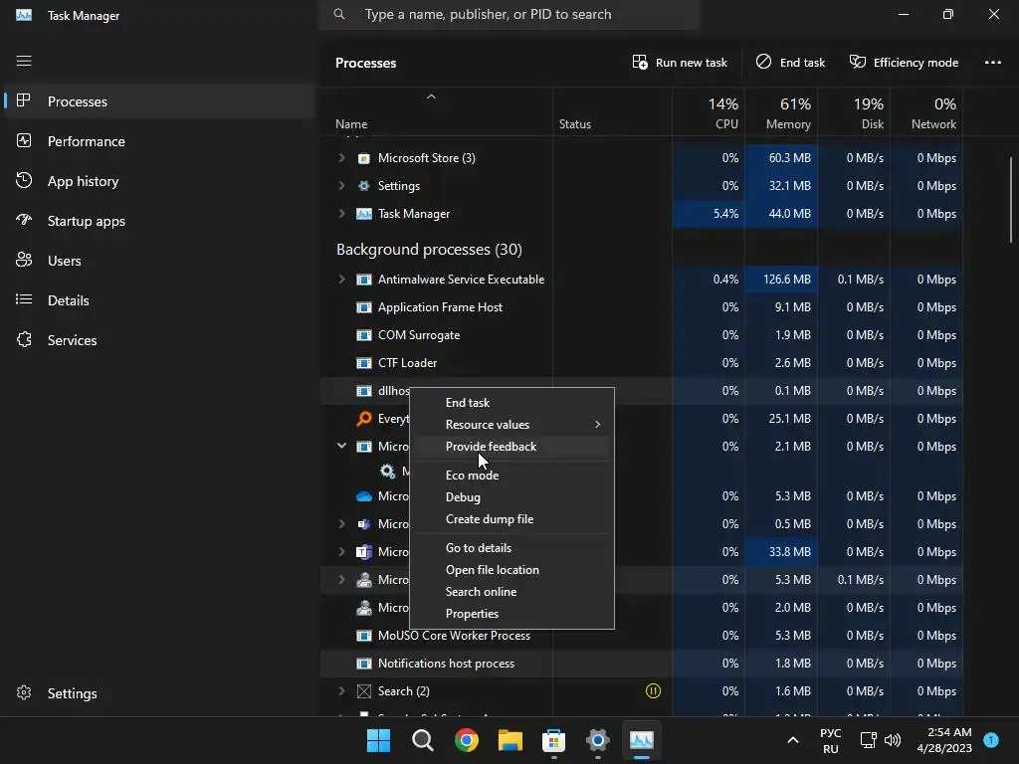Select Open file location

pos(511,570)
